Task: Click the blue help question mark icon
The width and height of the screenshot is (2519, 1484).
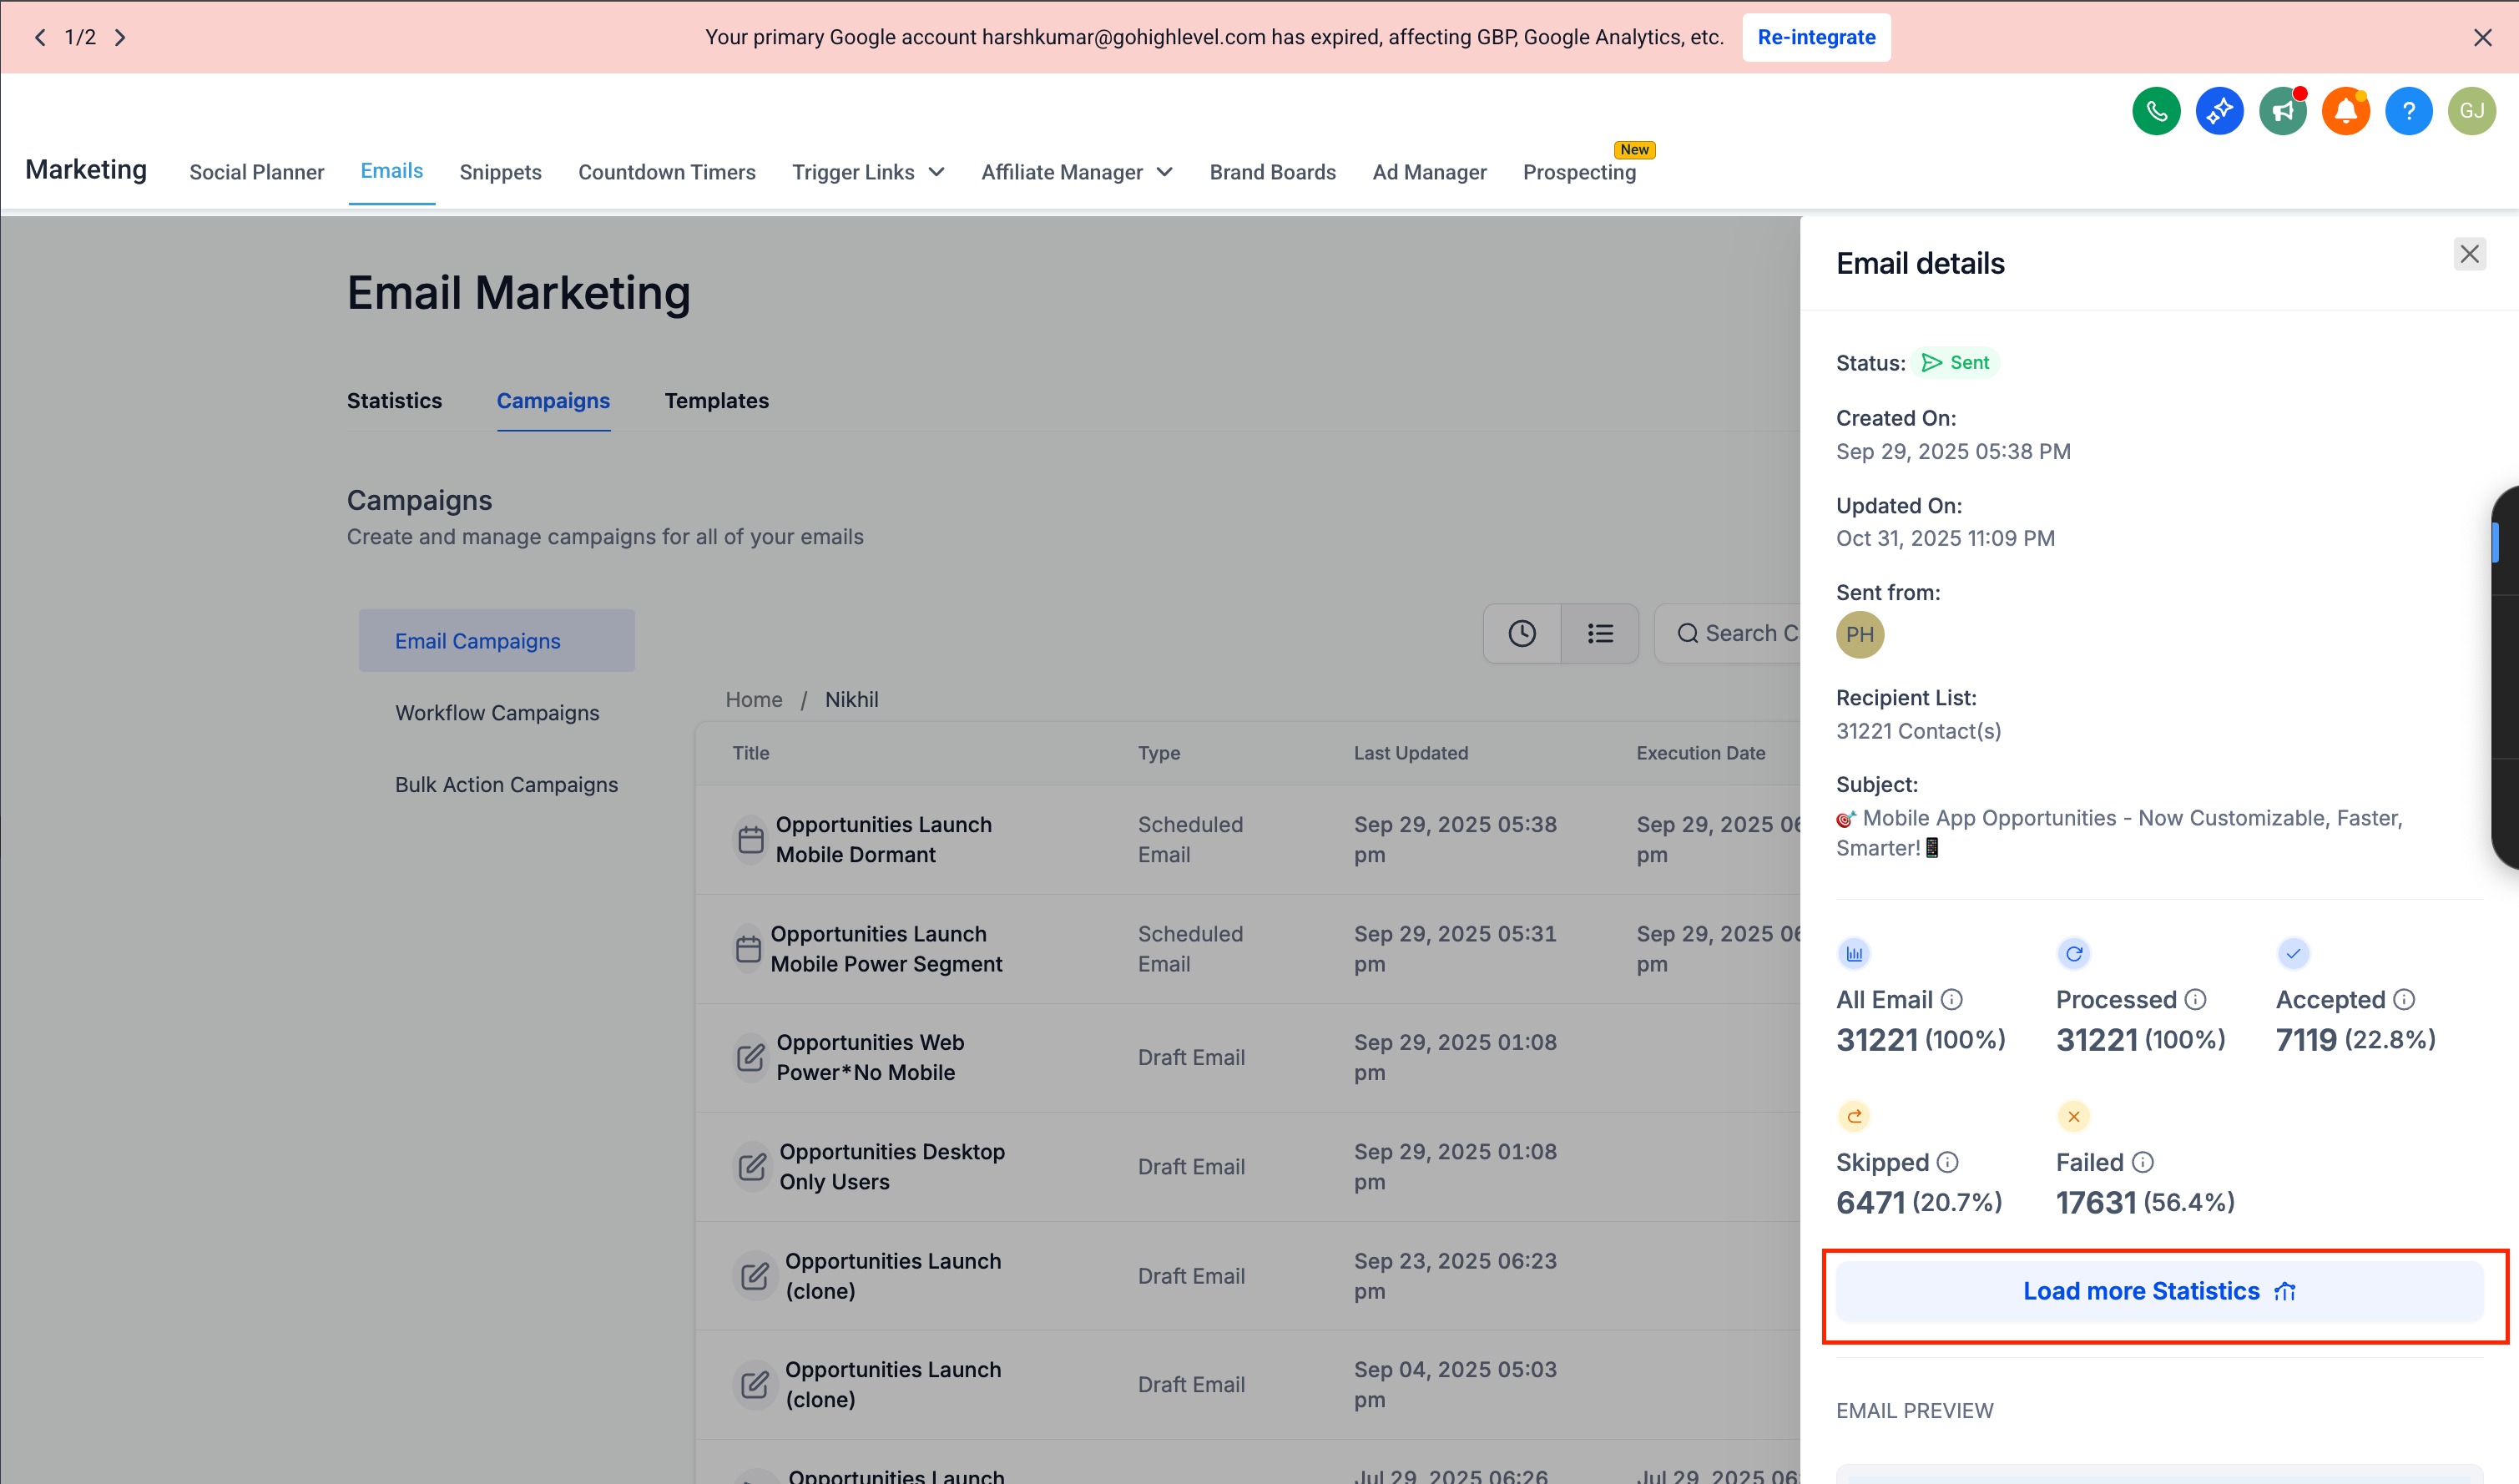Action: coord(2408,111)
